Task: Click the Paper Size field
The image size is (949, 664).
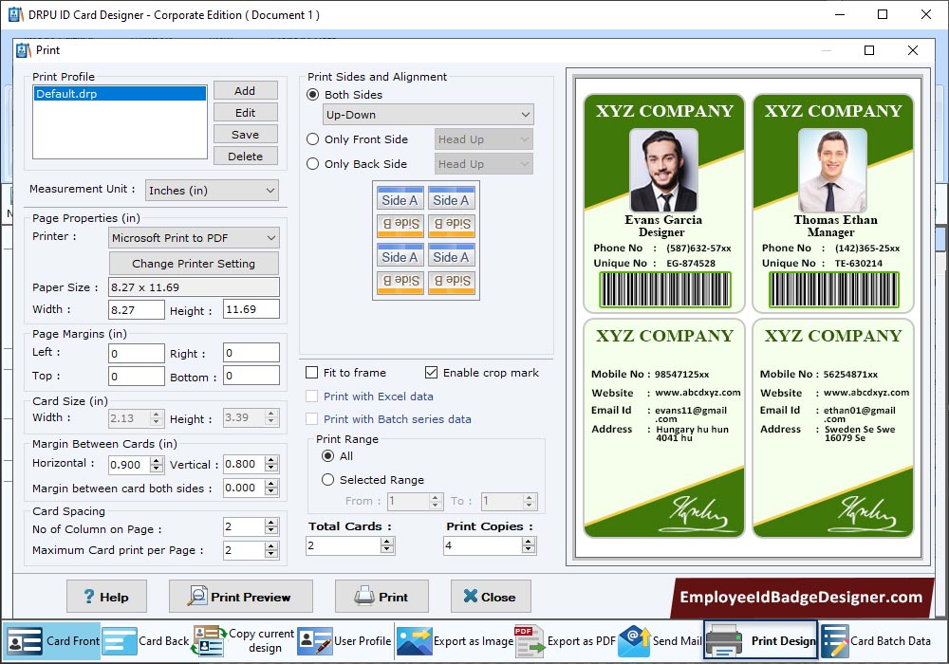Action: [194, 287]
